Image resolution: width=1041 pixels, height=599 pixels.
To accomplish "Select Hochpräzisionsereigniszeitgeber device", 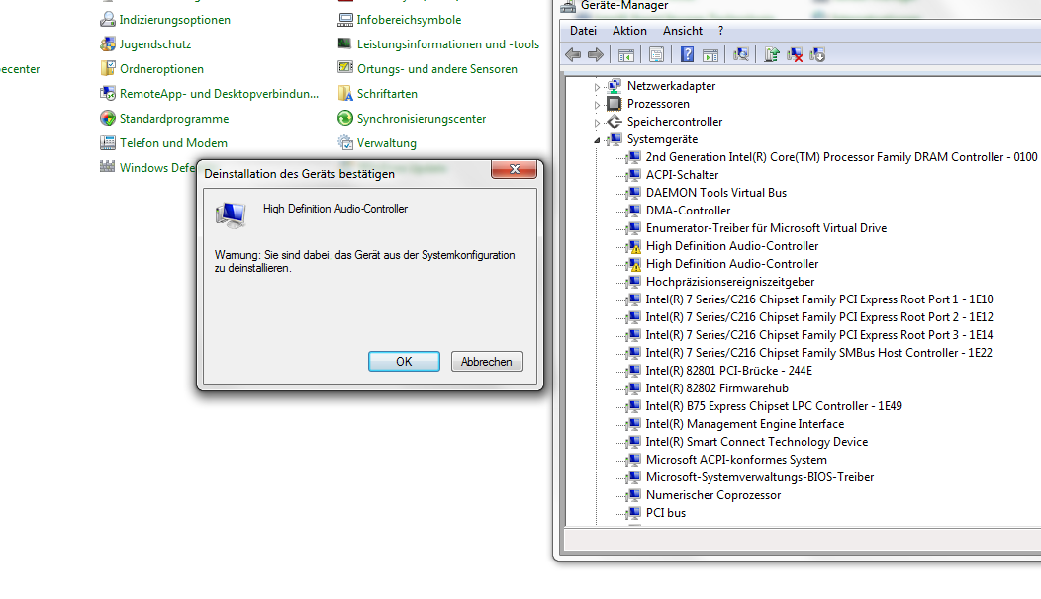I will click(730, 282).
